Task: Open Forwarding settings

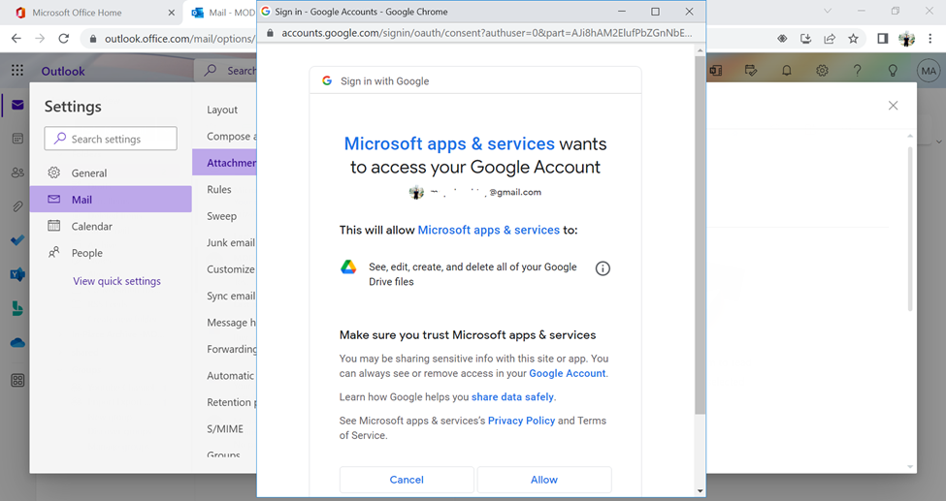Action: click(232, 349)
